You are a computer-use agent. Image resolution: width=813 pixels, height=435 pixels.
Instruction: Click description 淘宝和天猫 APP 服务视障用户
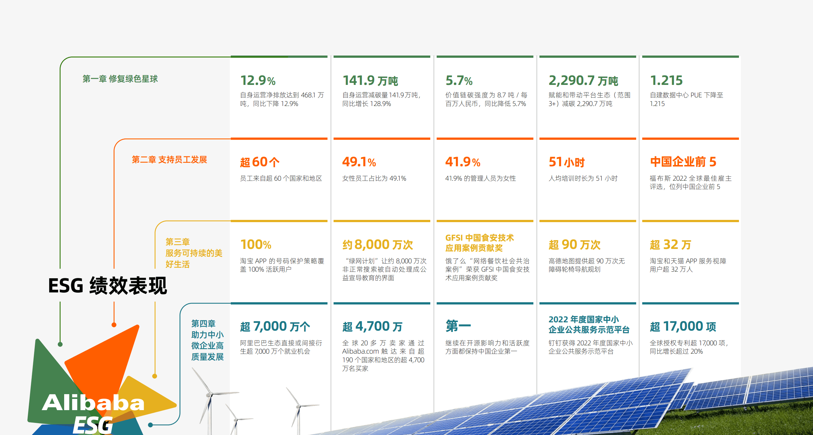(688, 265)
